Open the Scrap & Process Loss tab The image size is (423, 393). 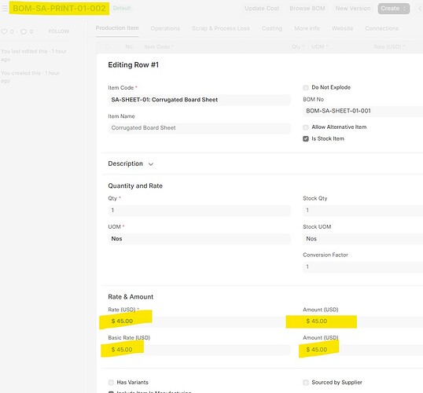click(x=221, y=28)
